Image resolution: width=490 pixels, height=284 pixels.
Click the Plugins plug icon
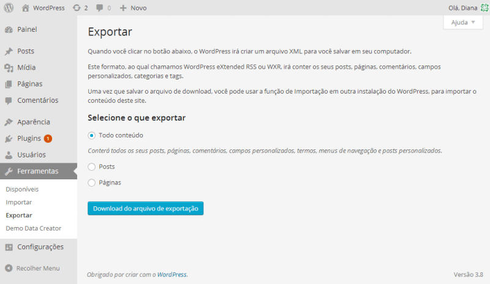[9, 139]
